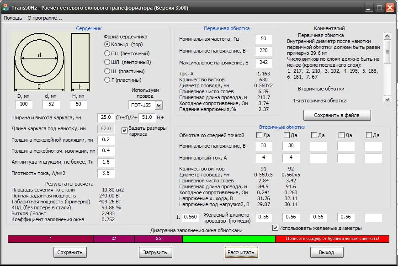Toggle the Задать размеры каркаса checkbox

click(x=125, y=130)
